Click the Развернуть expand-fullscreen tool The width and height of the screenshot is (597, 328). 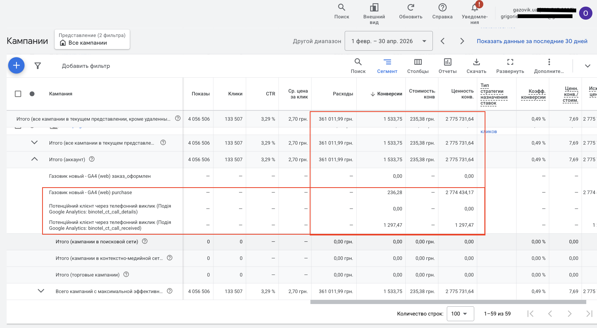pos(510,66)
